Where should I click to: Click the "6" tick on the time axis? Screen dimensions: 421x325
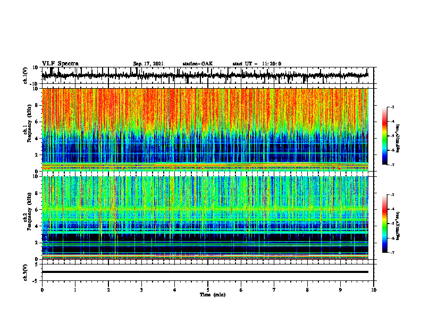[241, 290]
